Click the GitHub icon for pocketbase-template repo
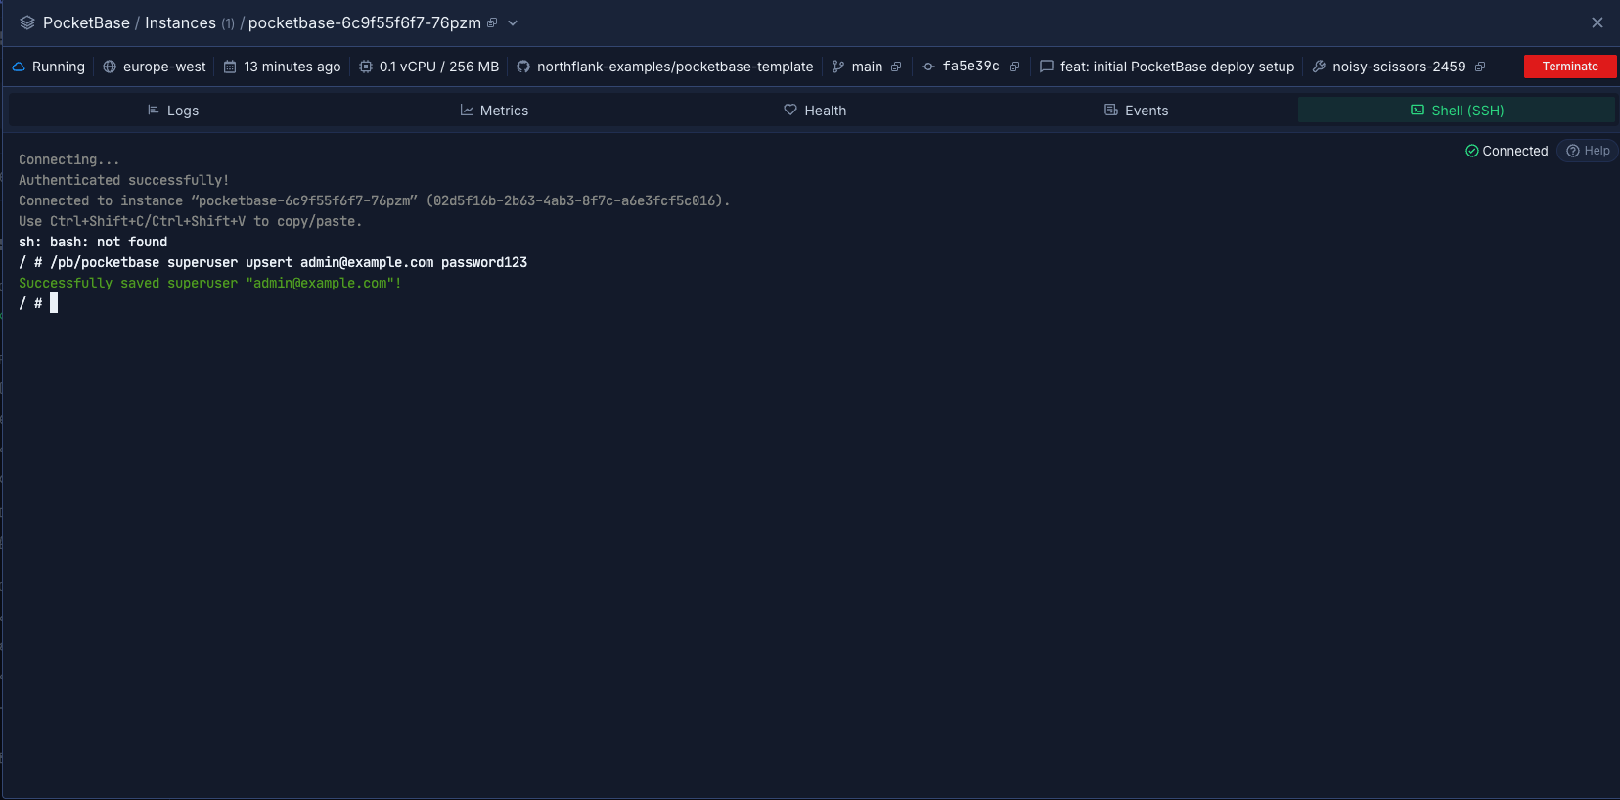The width and height of the screenshot is (1620, 800). click(523, 67)
